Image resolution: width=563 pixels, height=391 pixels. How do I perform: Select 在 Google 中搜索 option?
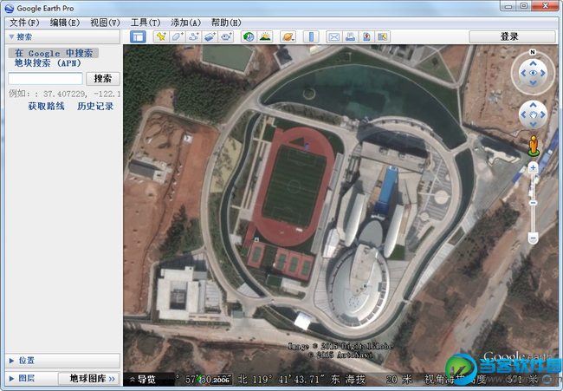coord(54,53)
